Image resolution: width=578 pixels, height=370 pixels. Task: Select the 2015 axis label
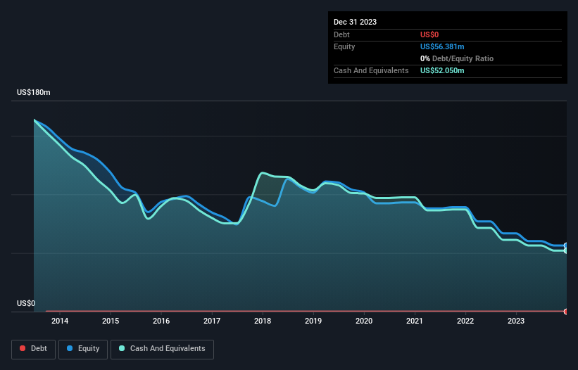(x=111, y=321)
